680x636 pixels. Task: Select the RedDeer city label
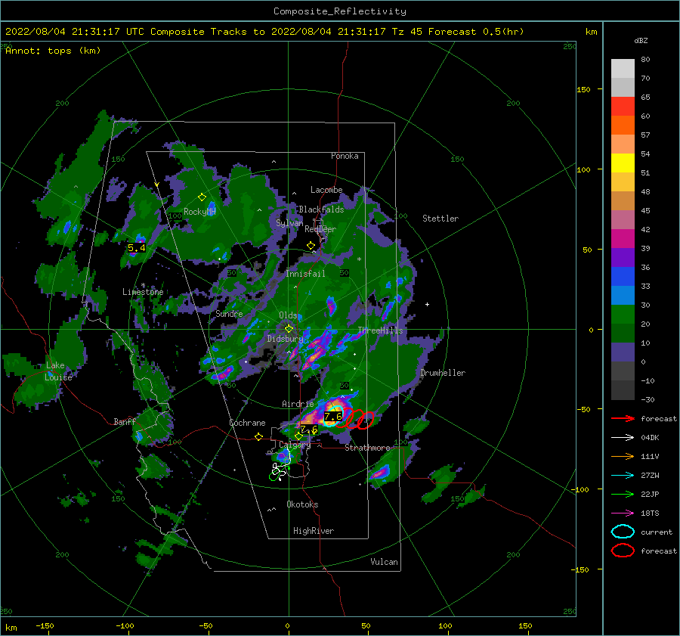point(320,229)
